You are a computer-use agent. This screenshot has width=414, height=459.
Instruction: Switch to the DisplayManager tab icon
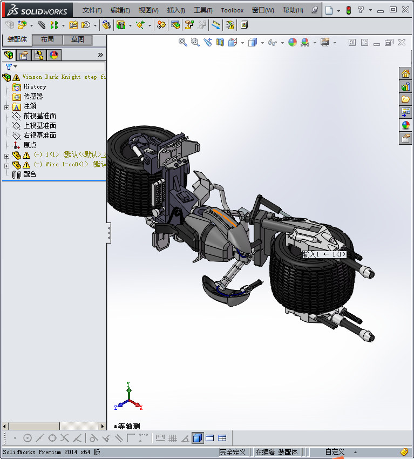(x=54, y=55)
